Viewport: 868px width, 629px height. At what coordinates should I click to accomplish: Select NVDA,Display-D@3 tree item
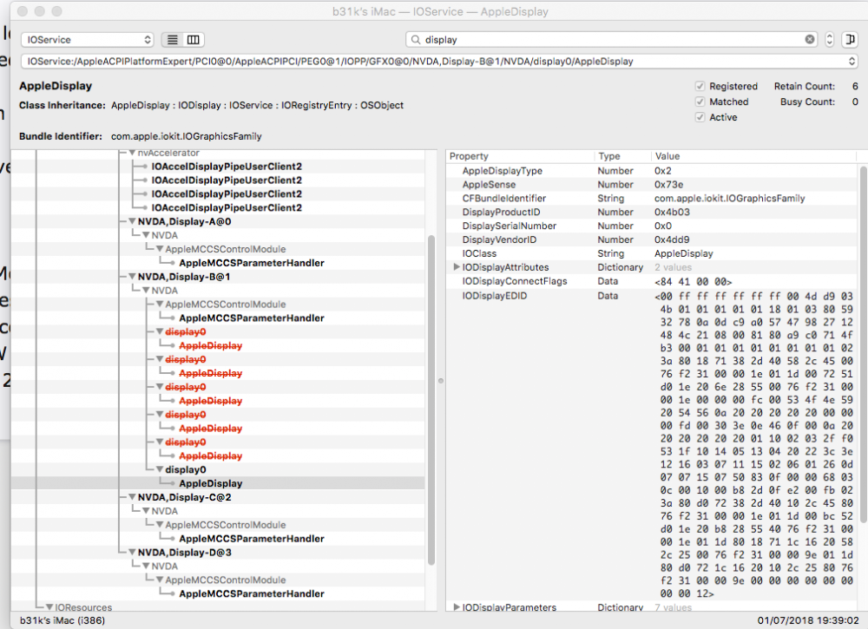point(184,552)
